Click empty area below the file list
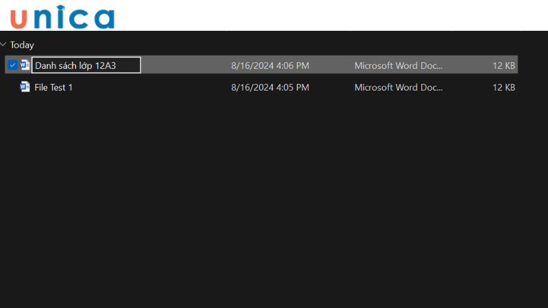The height and width of the screenshot is (308, 548). [x=274, y=205]
